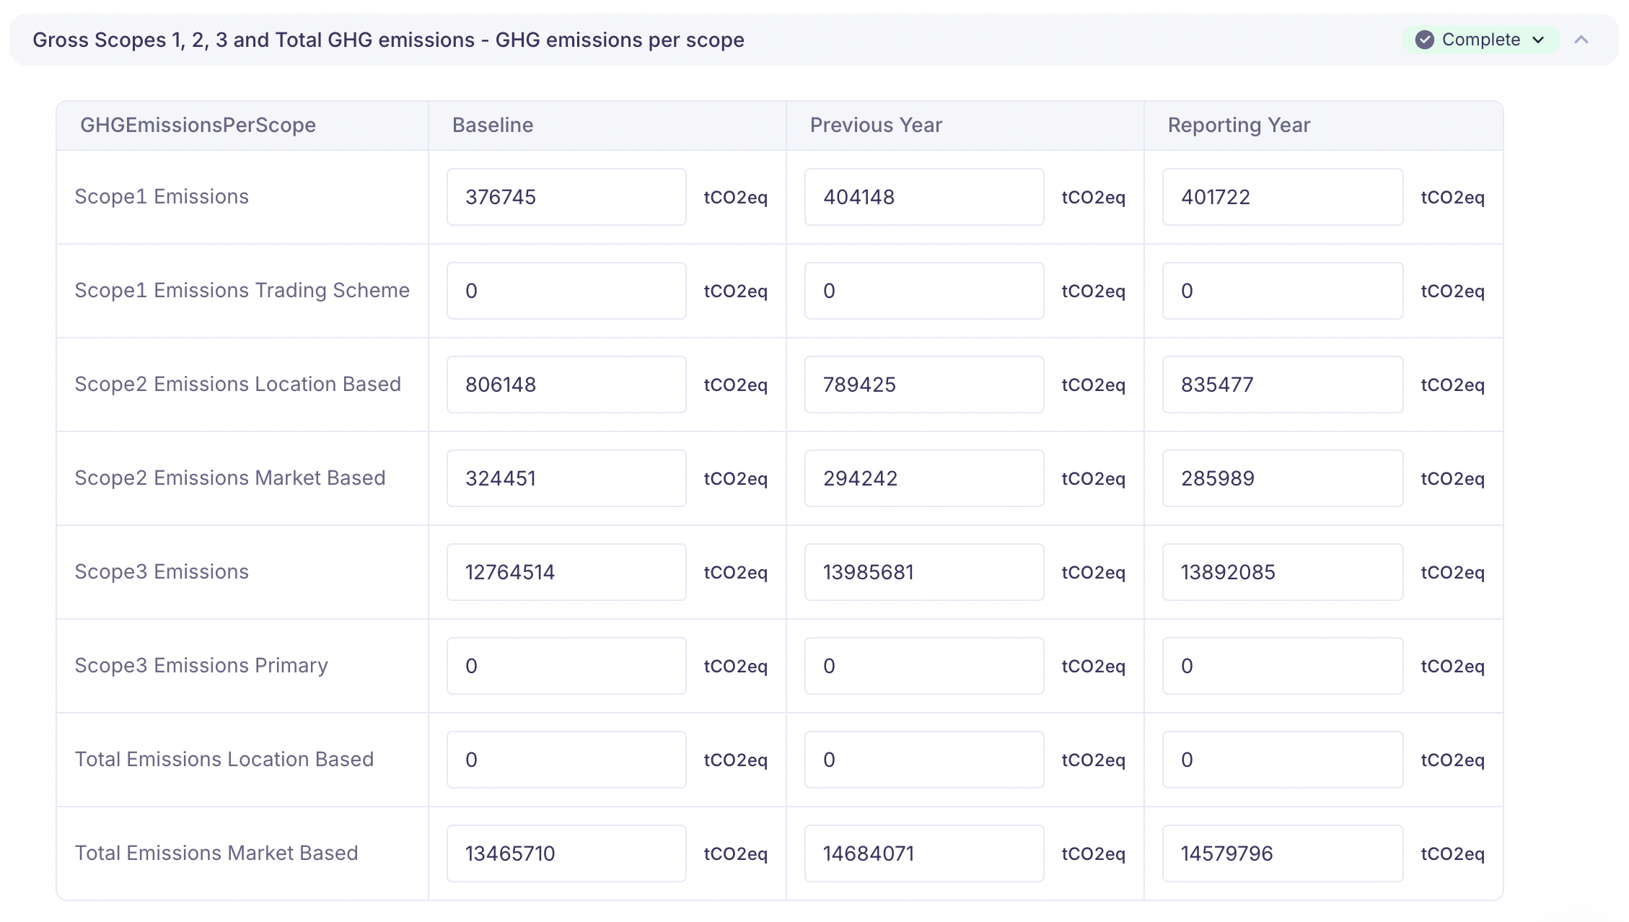Image resolution: width=1629 pixels, height=922 pixels.
Task: Collapse the GHG emissions per scope section
Action: [1581, 40]
